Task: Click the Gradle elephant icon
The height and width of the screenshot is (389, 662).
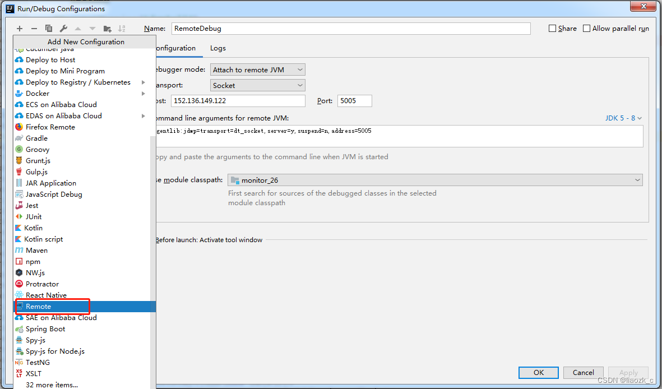Action: point(19,138)
